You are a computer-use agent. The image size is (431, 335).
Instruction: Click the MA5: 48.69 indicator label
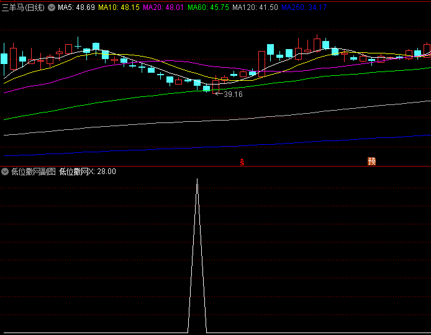pyautogui.click(x=76, y=7)
